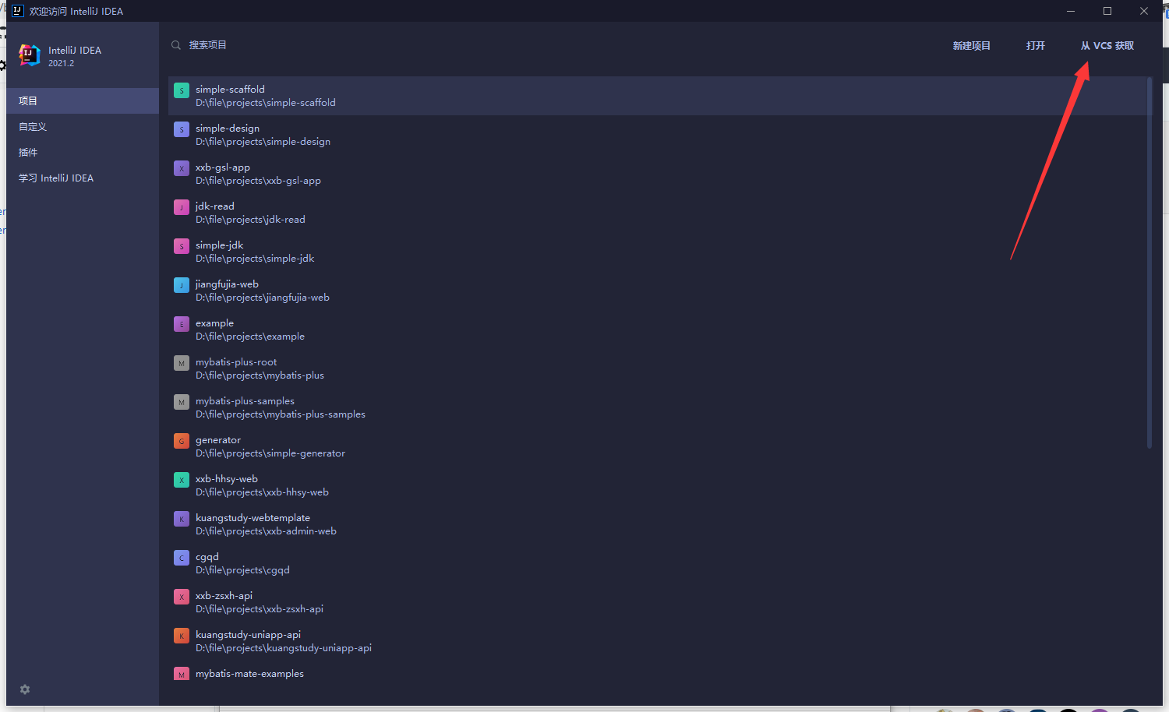Click the magnifier search icon
The image size is (1169, 712).
[x=176, y=45]
